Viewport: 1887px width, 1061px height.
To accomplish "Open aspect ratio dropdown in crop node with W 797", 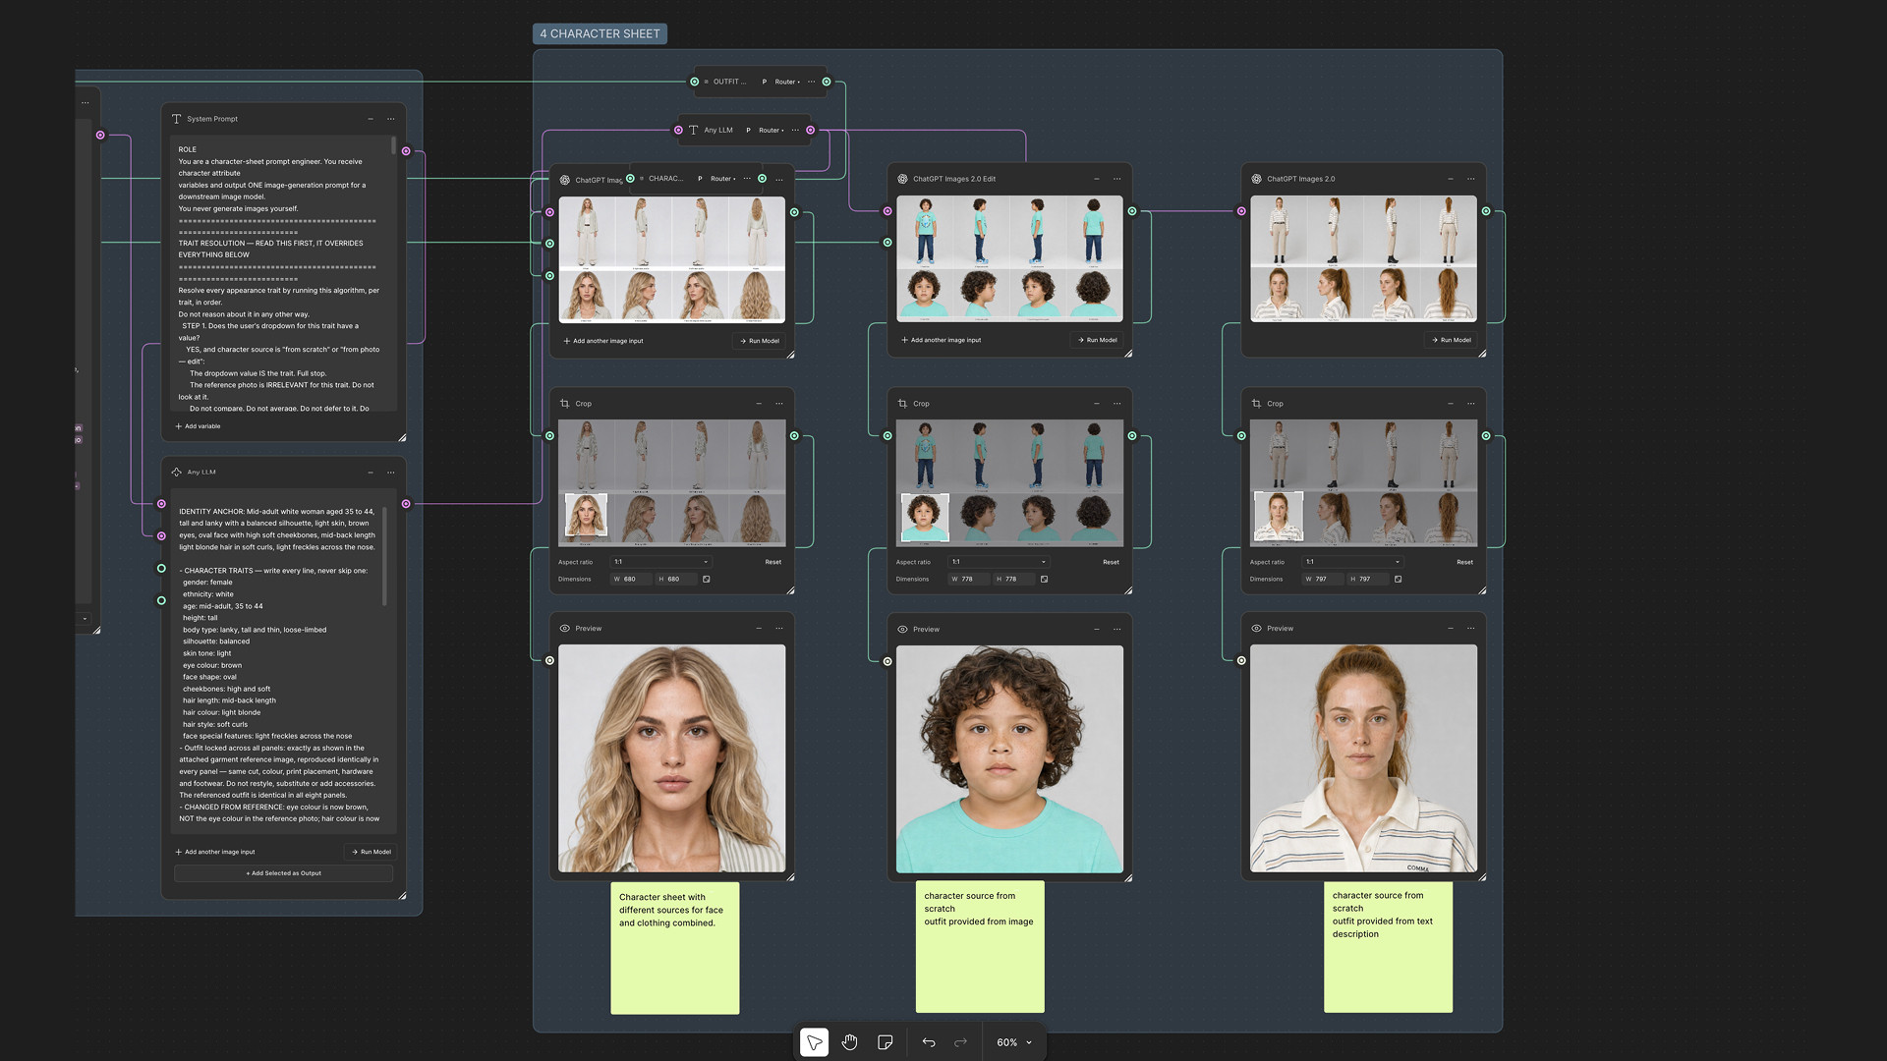I will click(1352, 562).
